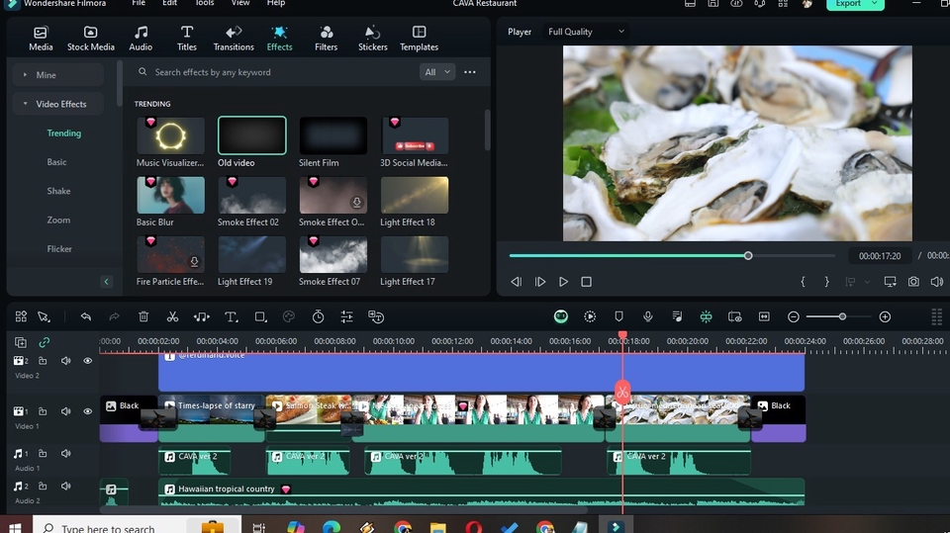Go to the Transitions tab
This screenshot has width=950, height=533.
coord(234,39)
